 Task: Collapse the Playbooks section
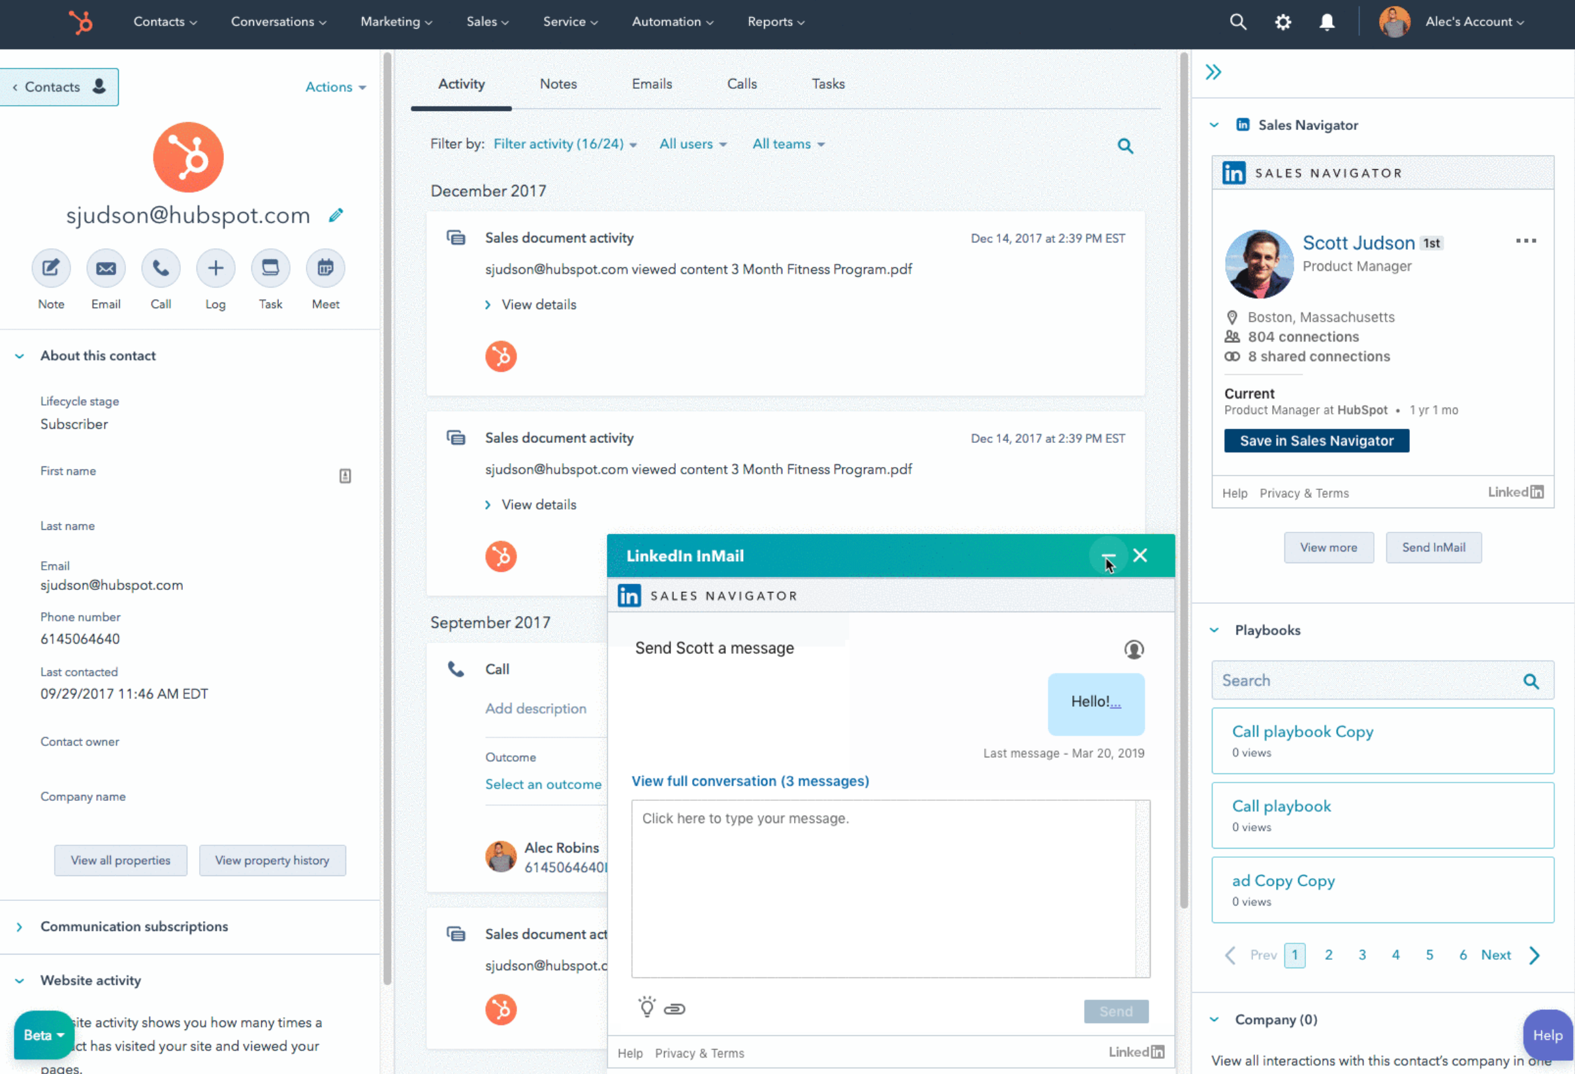[1214, 630]
